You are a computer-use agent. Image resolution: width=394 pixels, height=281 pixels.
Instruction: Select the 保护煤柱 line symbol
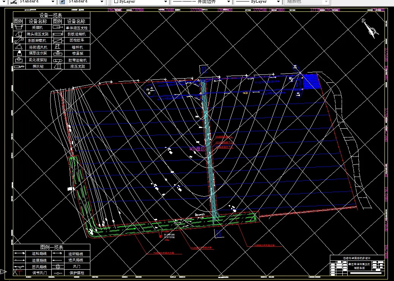coord(58,273)
